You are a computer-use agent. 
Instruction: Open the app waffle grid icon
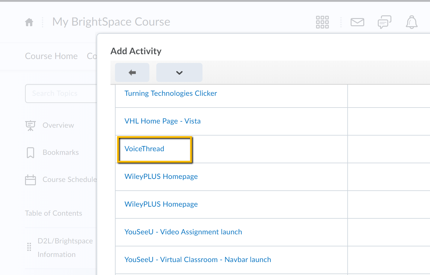322,22
